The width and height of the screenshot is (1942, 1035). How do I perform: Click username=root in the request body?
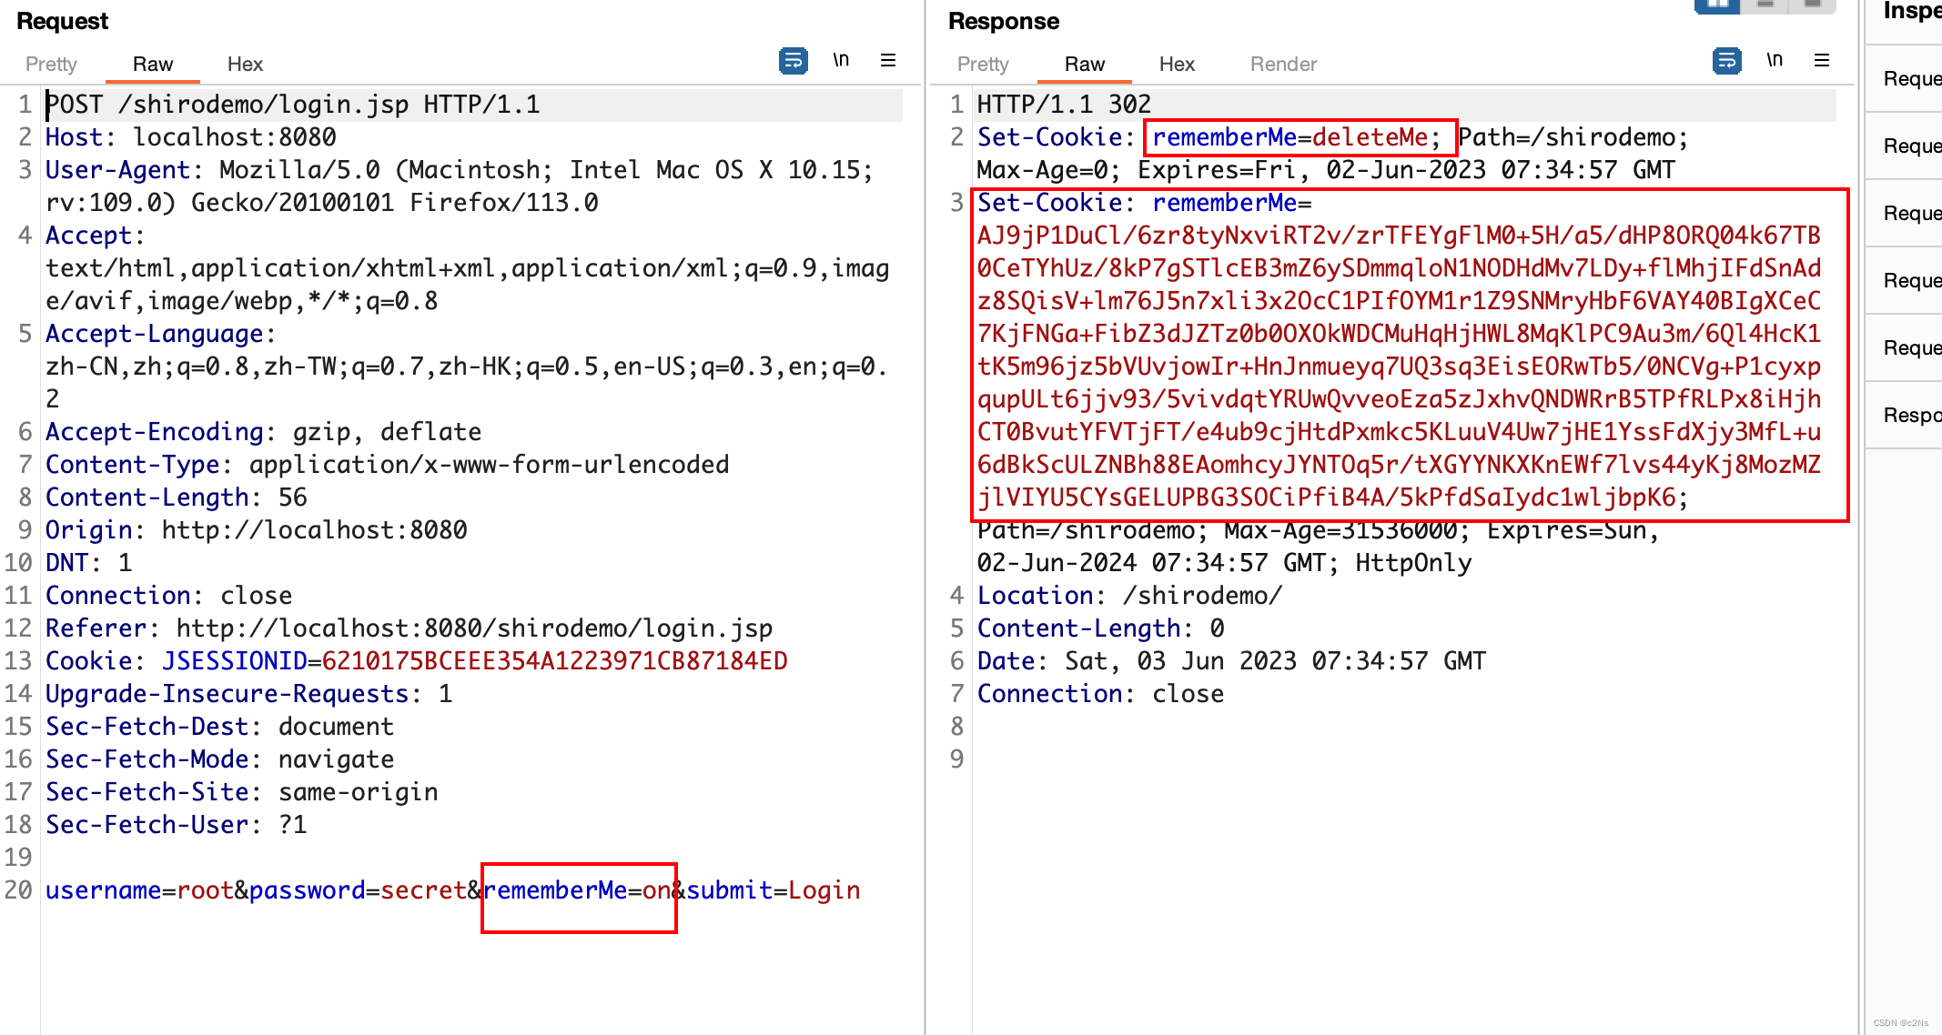[x=140, y=890]
